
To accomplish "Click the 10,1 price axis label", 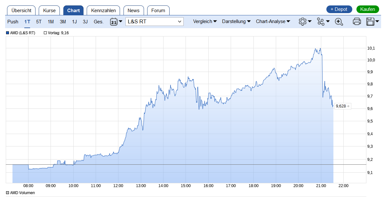I will click(x=371, y=48).
